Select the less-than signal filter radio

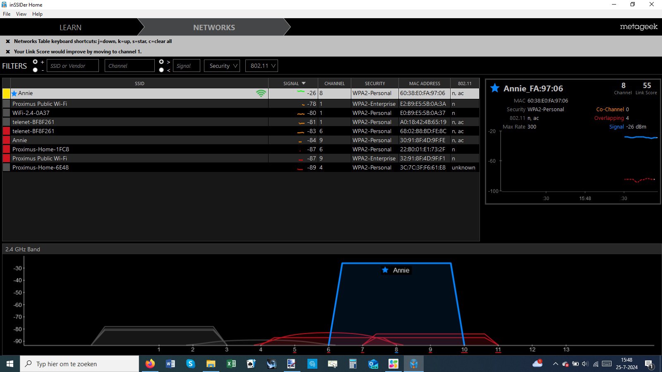pyautogui.click(x=161, y=70)
